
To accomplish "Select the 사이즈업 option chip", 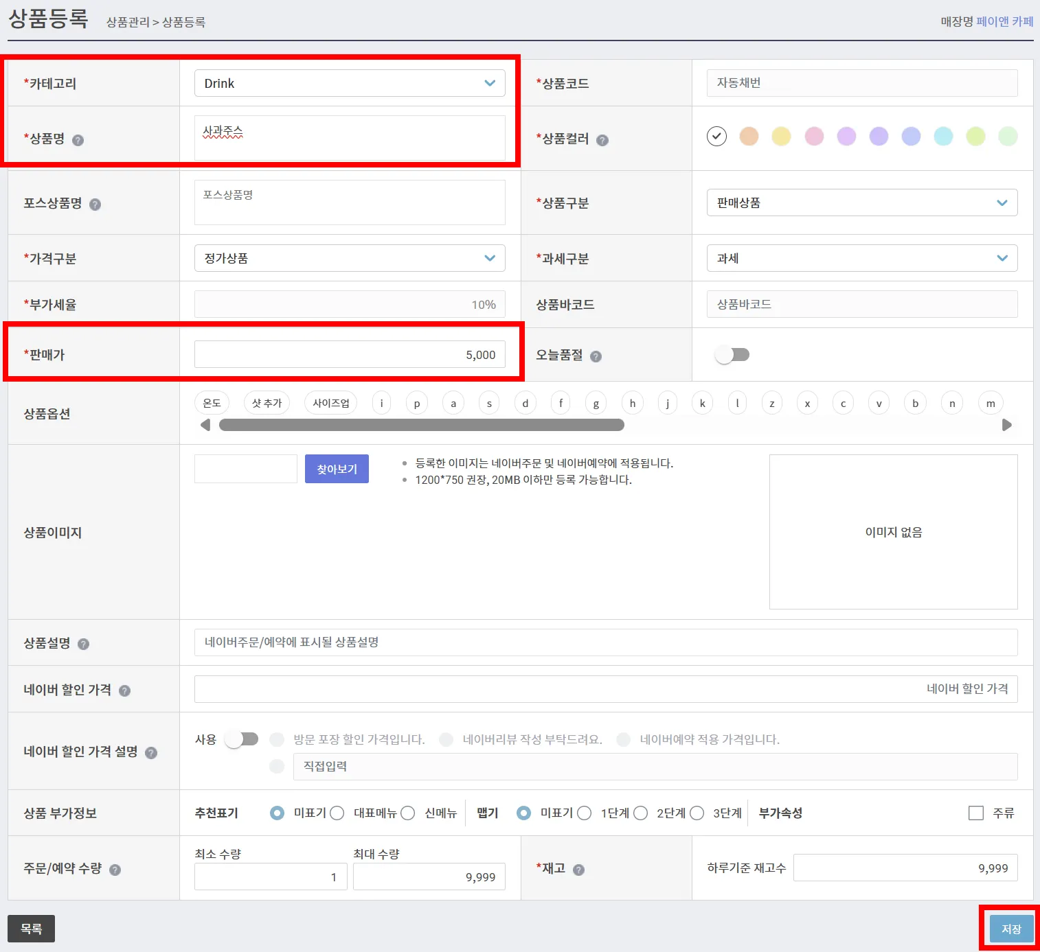I will (x=331, y=403).
